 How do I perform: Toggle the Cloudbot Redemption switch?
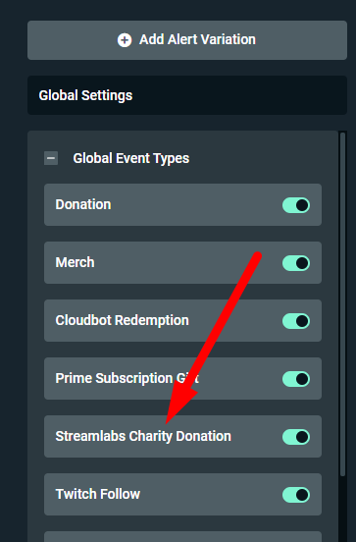[296, 321]
